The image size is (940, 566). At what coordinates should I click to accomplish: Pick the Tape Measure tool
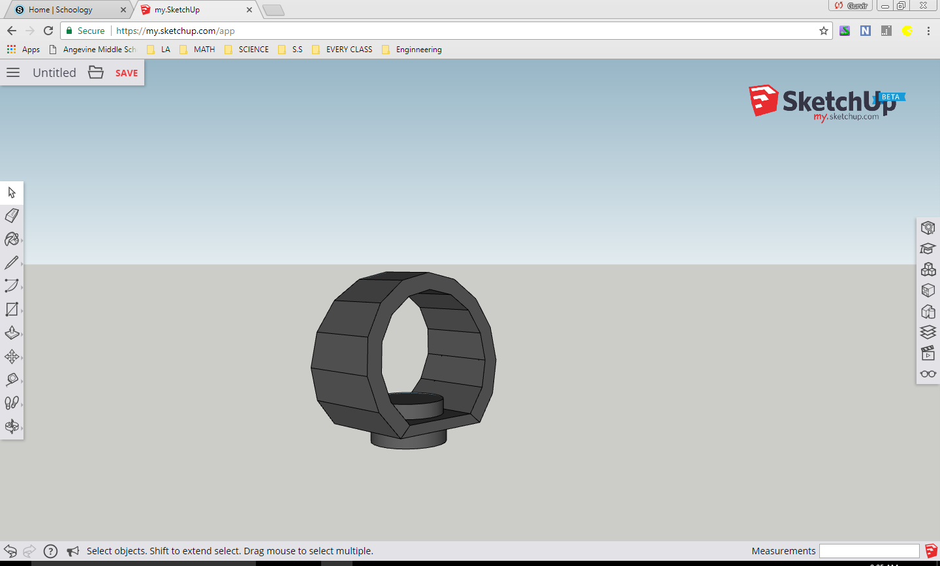pos(12,380)
